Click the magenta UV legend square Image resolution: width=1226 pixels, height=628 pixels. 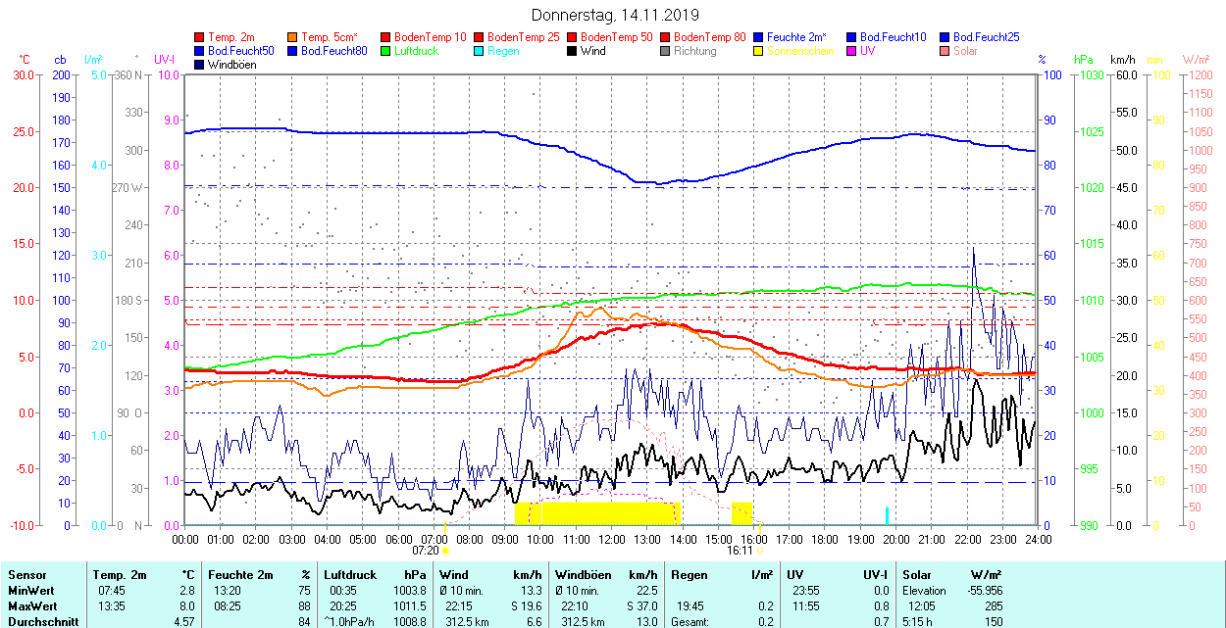point(852,51)
